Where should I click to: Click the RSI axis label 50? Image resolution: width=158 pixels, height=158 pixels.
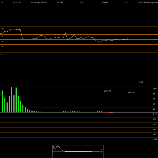click(2, 41)
